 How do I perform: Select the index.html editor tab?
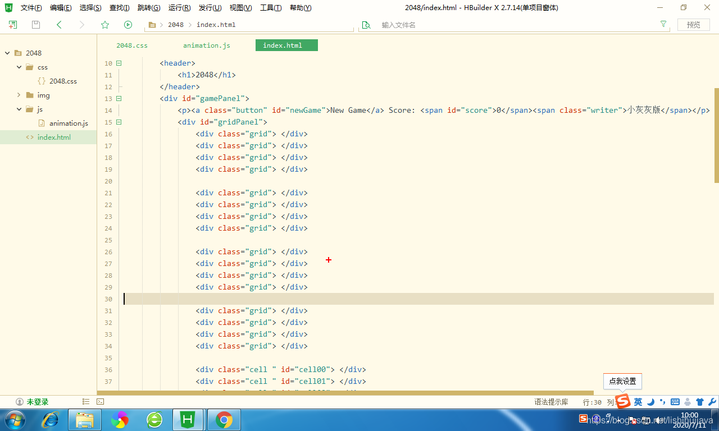point(286,45)
